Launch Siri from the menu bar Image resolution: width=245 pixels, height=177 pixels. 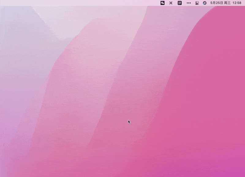(205, 3)
